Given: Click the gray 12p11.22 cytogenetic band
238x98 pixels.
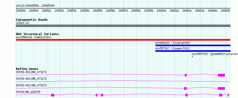Looking at the screenshot, I should pyautogui.click(x=123, y=26).
